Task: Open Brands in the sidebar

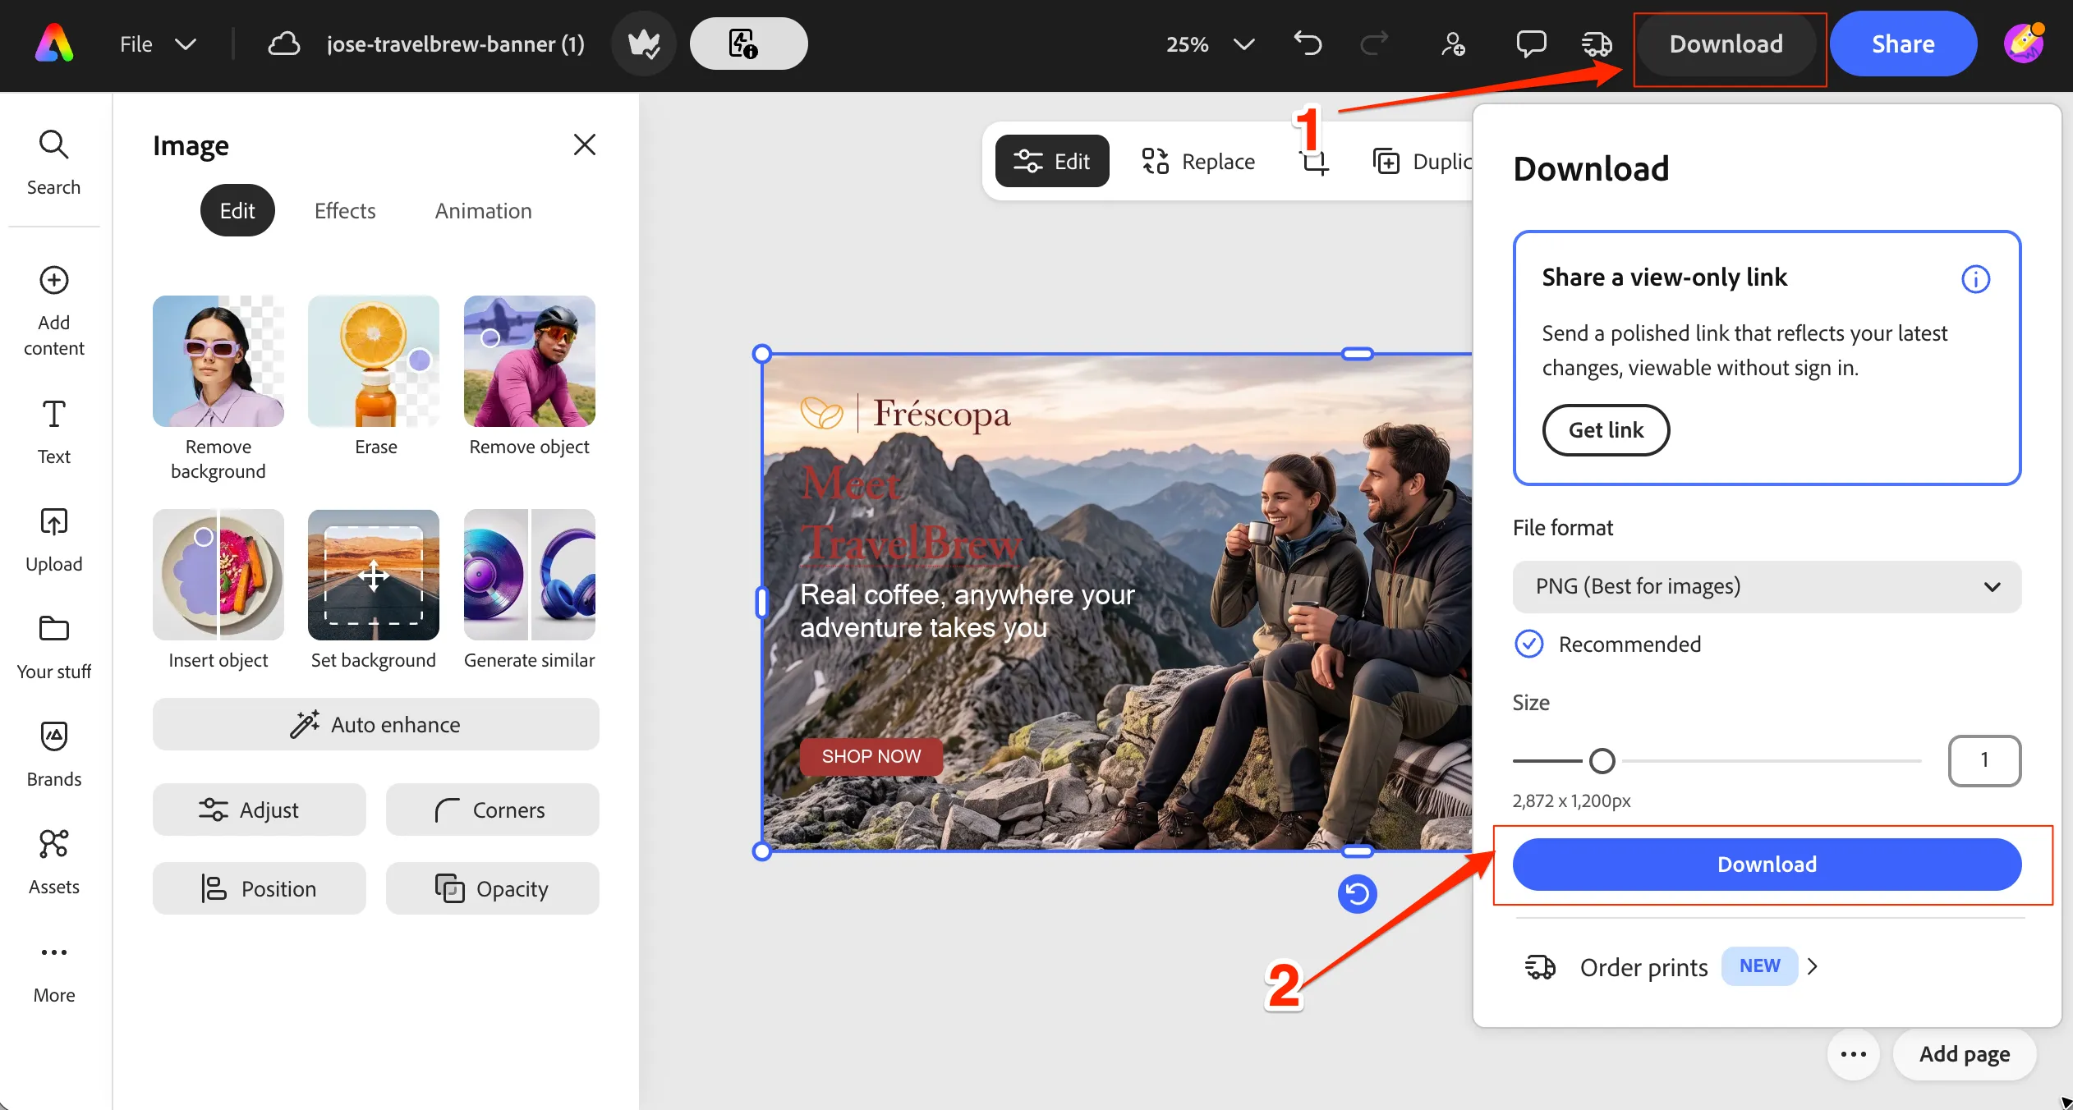Action: 53,755
